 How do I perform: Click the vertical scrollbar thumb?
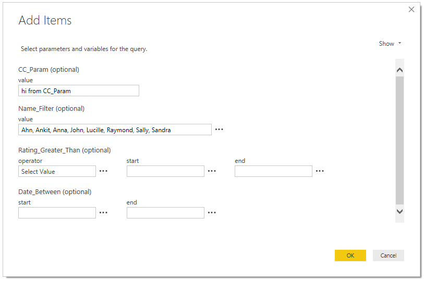click(399, 140)
